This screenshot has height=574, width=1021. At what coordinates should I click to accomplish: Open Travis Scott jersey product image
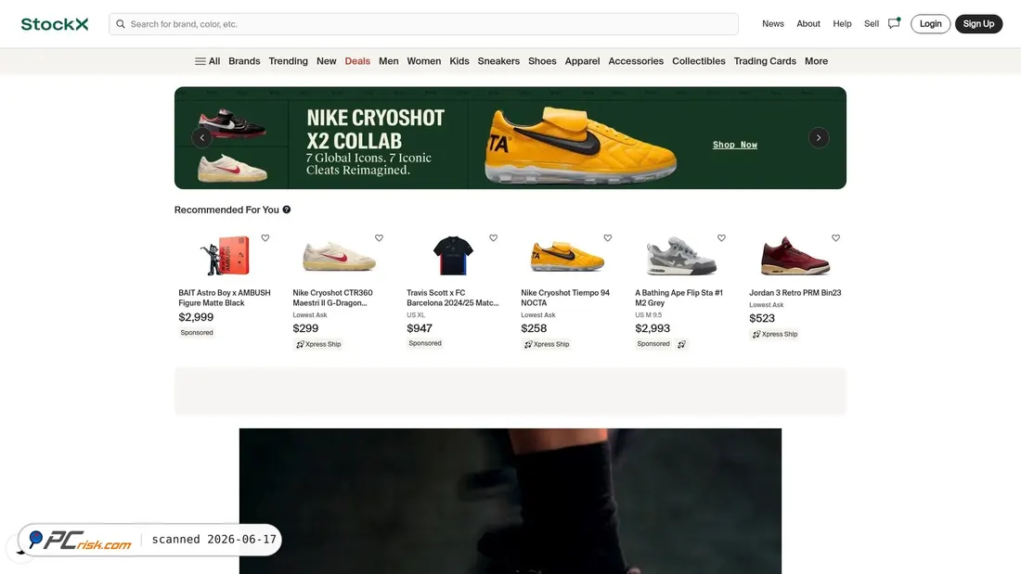(453, 255)
